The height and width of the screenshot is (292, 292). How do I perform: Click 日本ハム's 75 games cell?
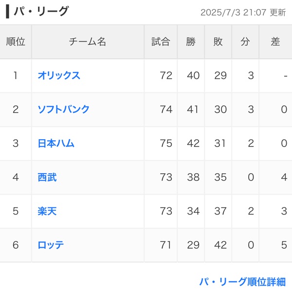(x=166, y=144)
